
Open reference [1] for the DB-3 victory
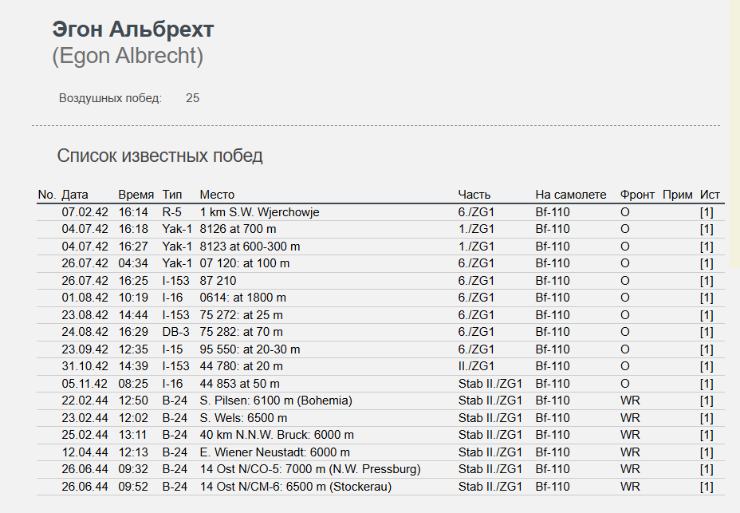(707, 332)
